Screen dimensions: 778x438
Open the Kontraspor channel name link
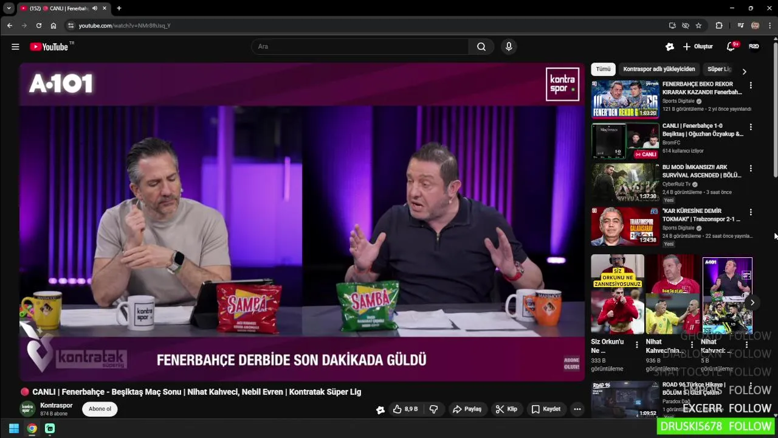56,406
